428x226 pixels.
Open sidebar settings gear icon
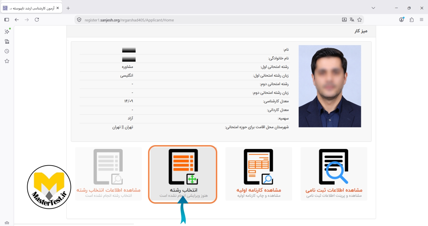point(7,223)
